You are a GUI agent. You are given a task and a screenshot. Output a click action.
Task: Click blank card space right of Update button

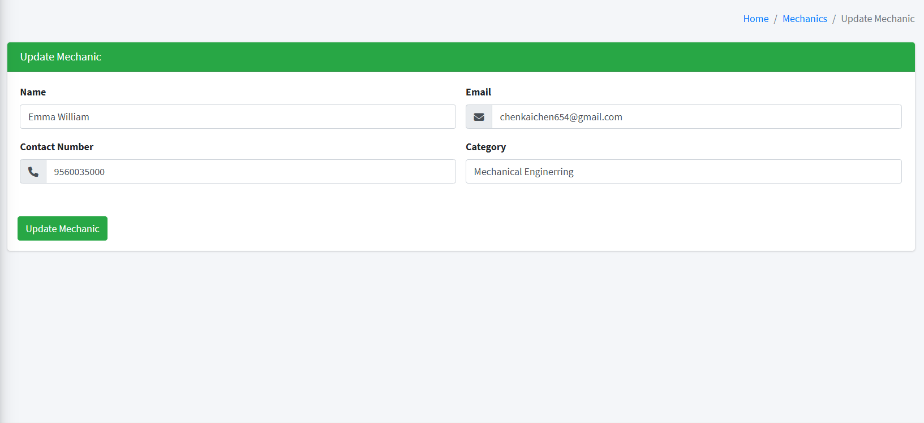453,229
